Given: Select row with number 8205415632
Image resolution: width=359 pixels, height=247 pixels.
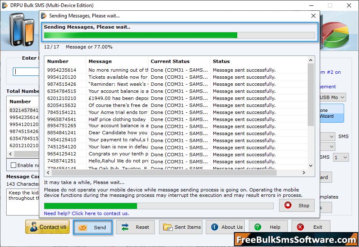Looking at the screenshot, I should click(176, 105).
